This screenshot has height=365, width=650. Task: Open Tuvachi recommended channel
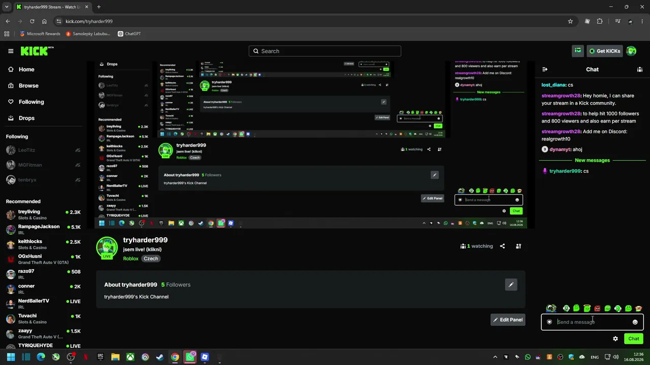pyautogui.click(x=43, y=318)
